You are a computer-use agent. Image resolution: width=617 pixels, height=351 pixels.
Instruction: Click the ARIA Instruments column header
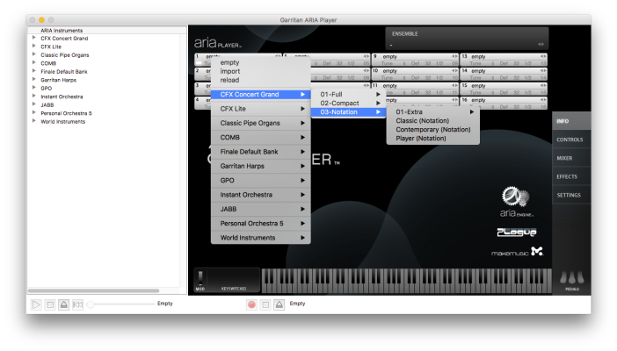pyautogui.click(x=106, y=30)
